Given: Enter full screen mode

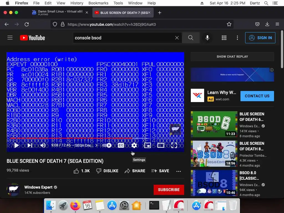Looking at the screenshot, I should point(174,145).
